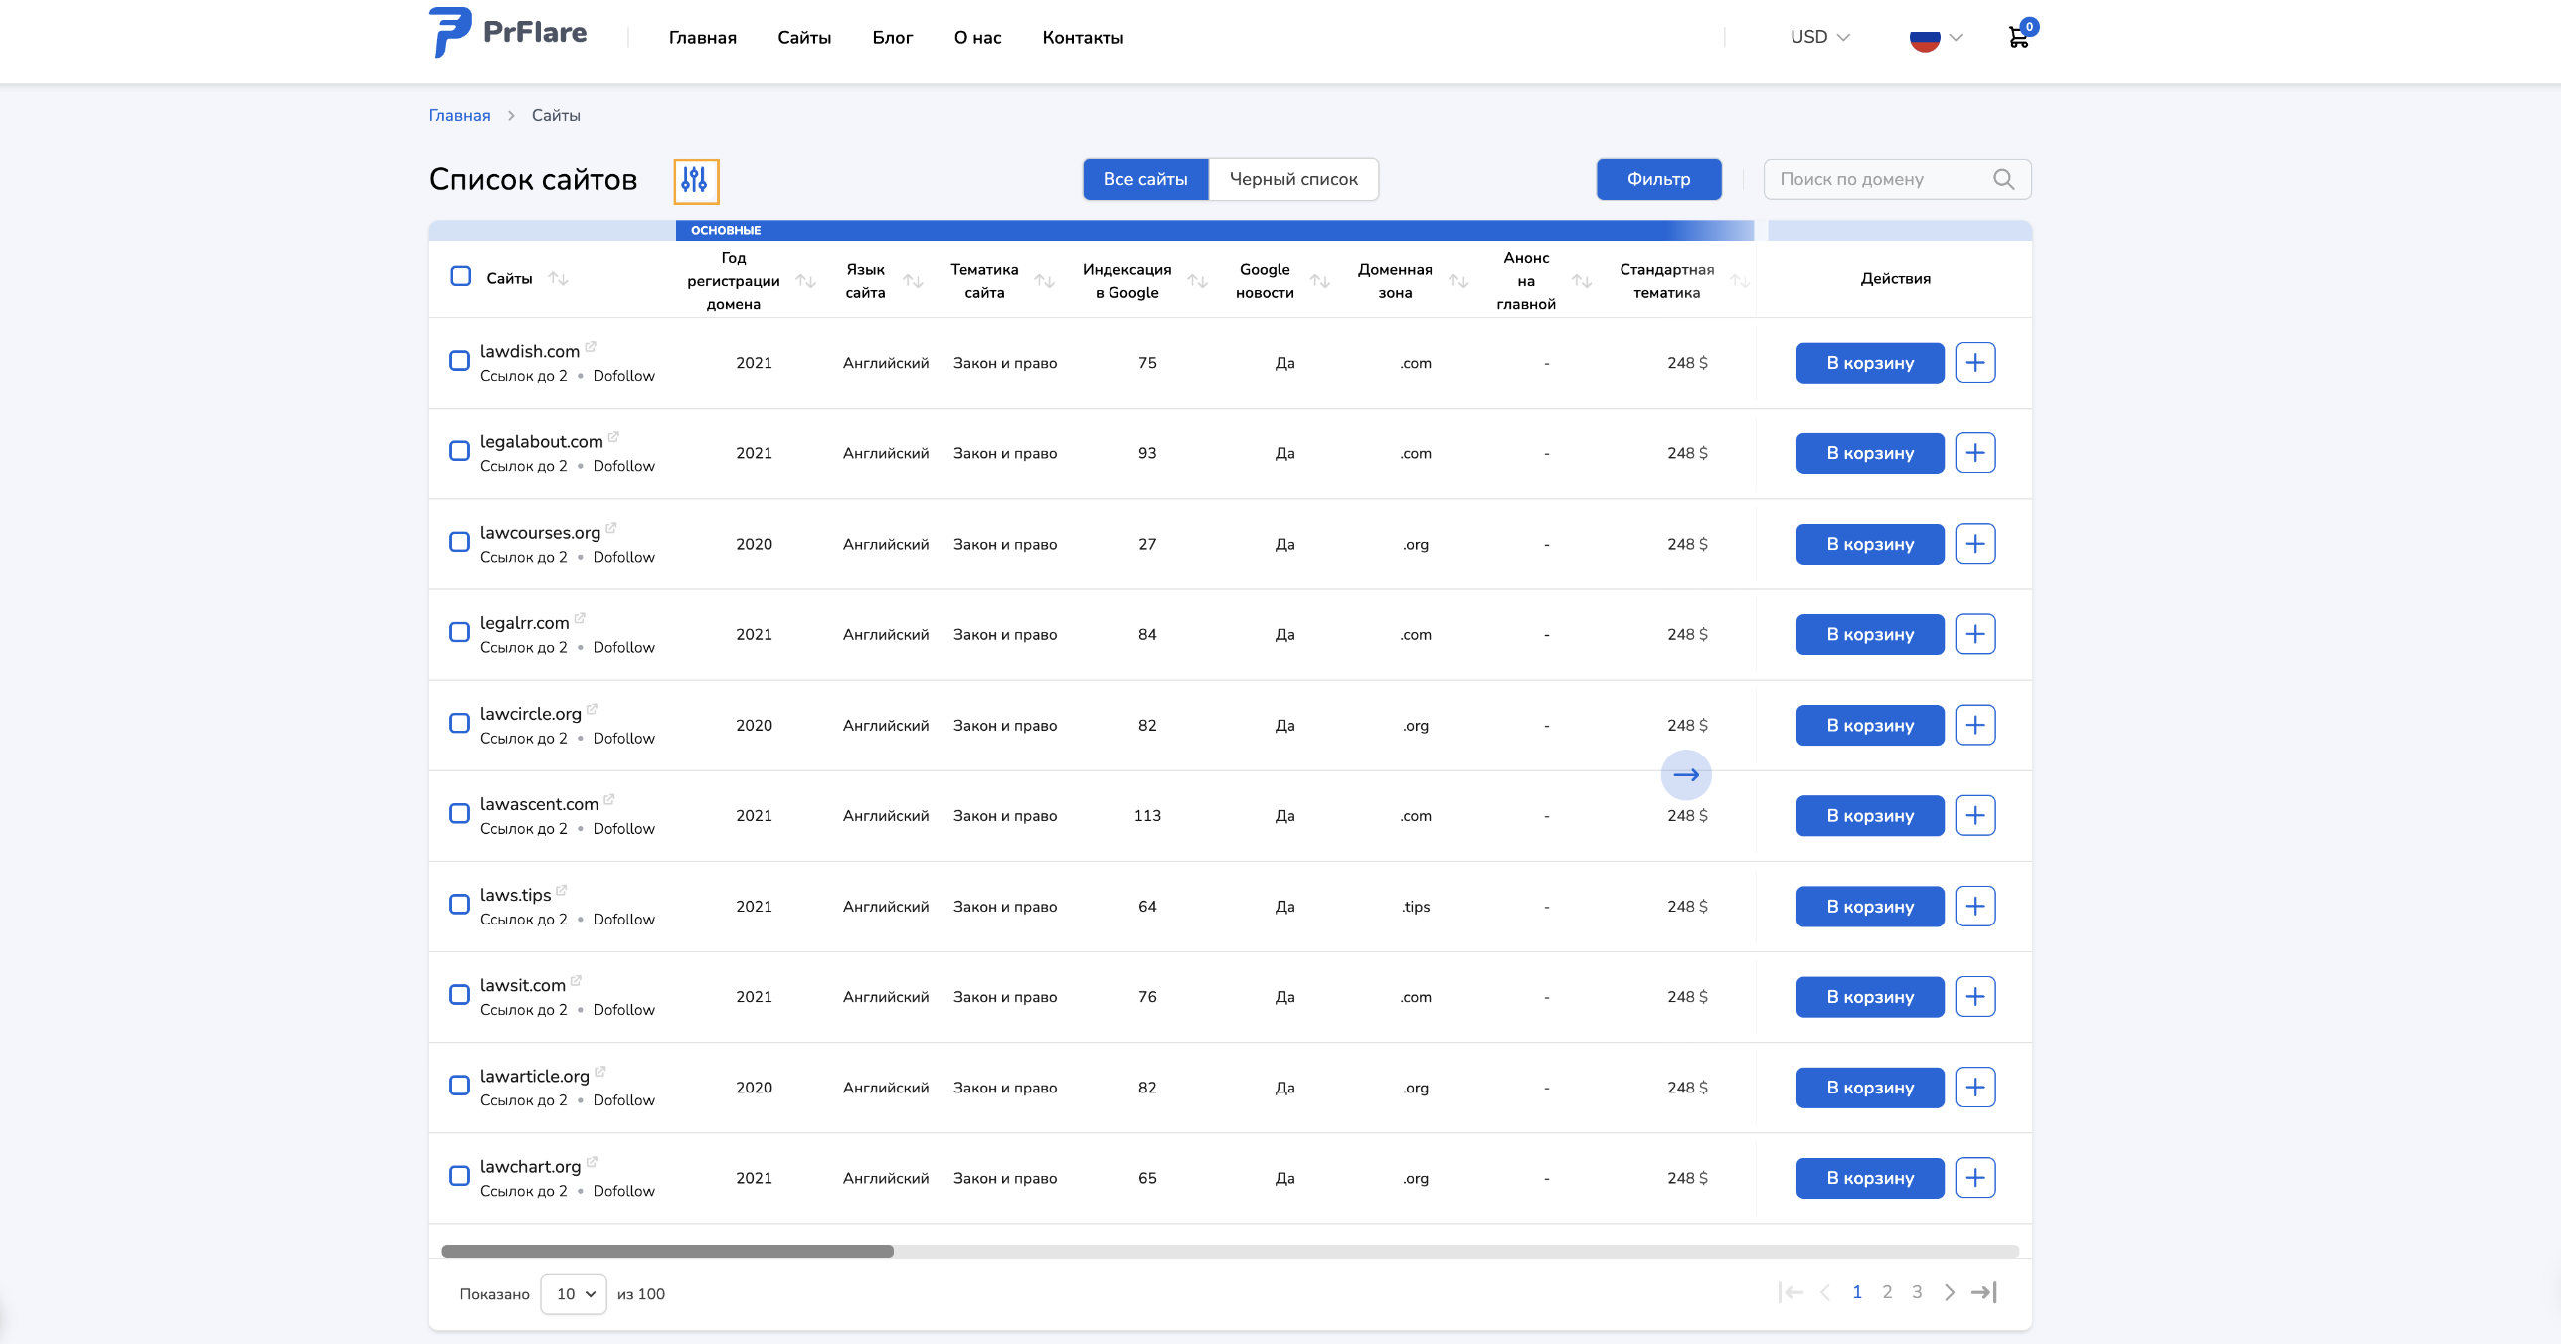Viewport: 2561px width, 1344px height.
Task: Click the plus button for legalrr.com
Action: point(1975,634)
